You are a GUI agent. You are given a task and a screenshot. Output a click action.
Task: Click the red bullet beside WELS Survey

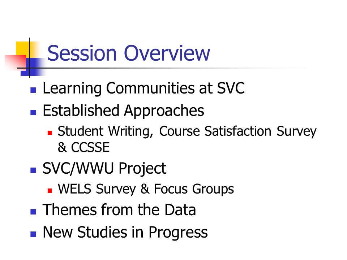(50, 191)
